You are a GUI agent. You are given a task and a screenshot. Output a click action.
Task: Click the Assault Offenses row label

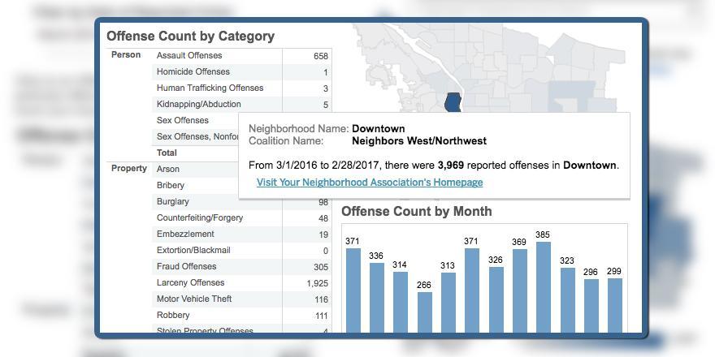(x=189, y=55)
